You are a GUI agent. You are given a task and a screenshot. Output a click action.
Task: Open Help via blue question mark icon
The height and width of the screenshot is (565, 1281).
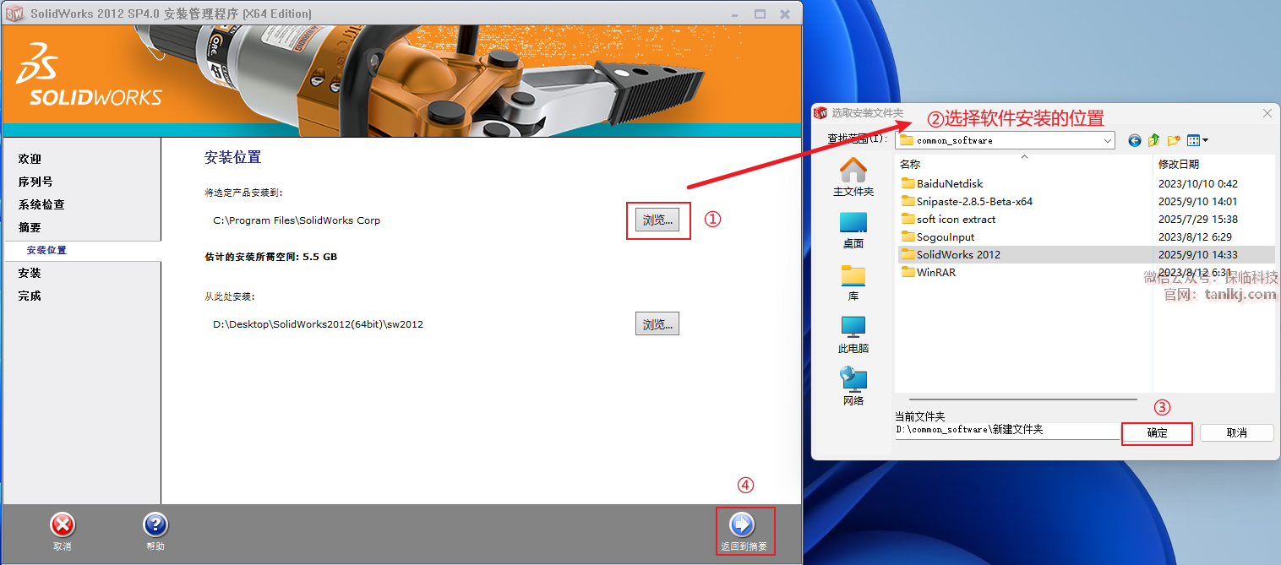[x=155, y=525]
